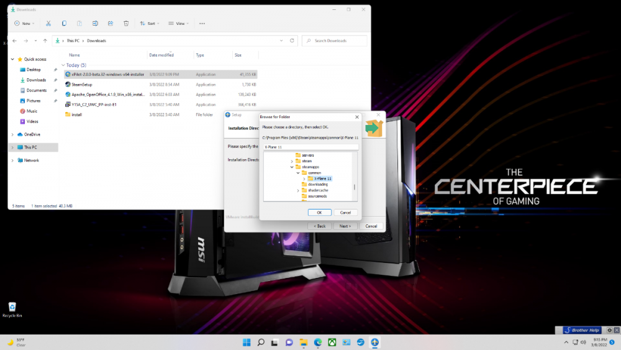Refresh the Downloads folder view
This screenshot has width=621, height=350.
pyautogui.click(x=292, y=40)
